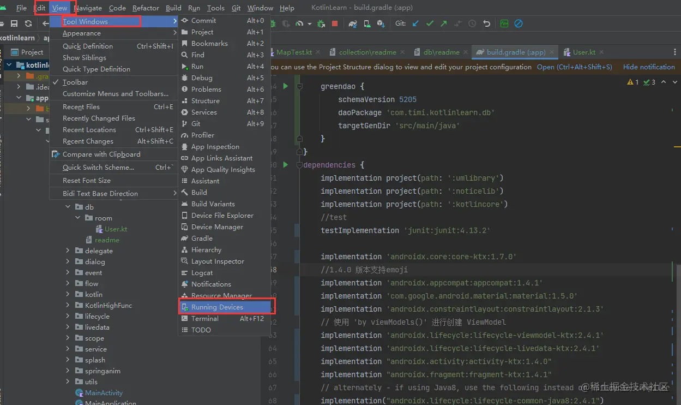Click Sync Project with Gradle Files icon
This screenshot has width=681, height=405.
pos(353,24)
